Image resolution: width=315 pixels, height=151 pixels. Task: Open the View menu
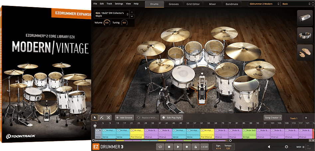click(128, 4)
